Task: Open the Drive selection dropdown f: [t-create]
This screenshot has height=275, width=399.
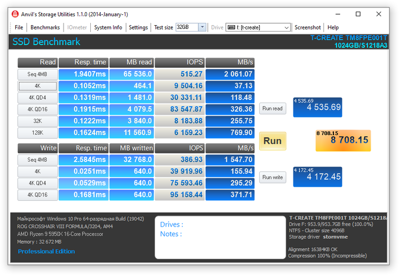Action: click(x=258, y=27)
